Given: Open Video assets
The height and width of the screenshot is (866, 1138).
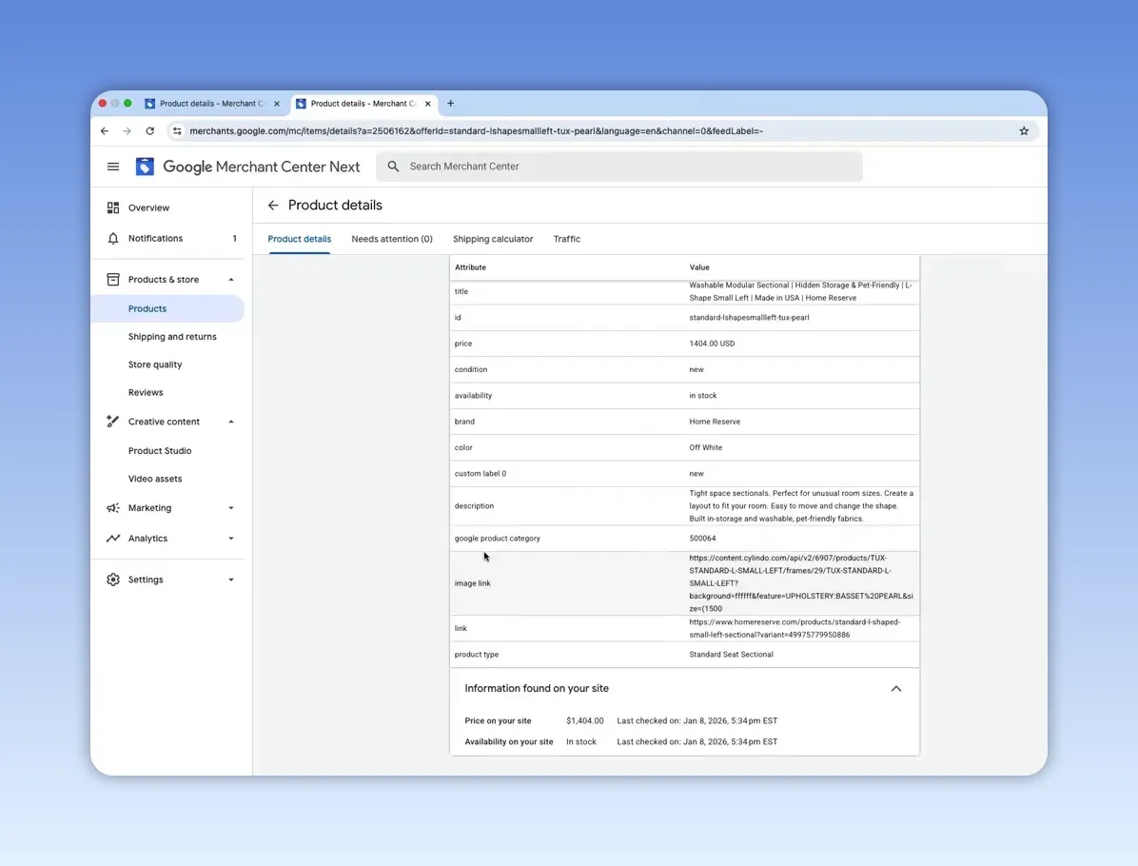Looking at the screenshot, I should pos(155,479).
